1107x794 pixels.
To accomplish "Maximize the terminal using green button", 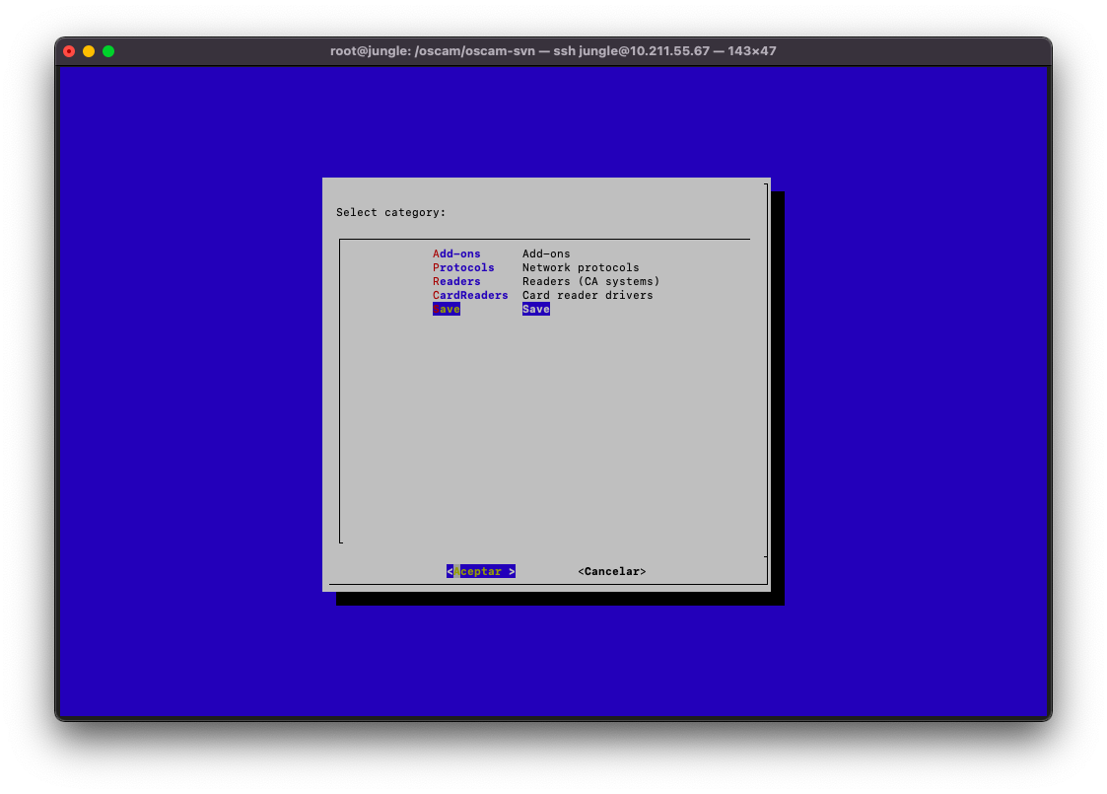I will coord(108,51).
